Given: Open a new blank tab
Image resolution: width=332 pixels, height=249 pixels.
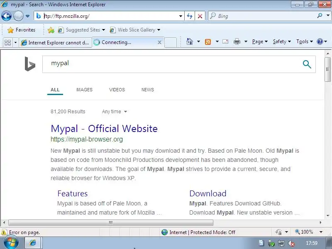Looking at the screenshot, I should [x=171, y=43].
